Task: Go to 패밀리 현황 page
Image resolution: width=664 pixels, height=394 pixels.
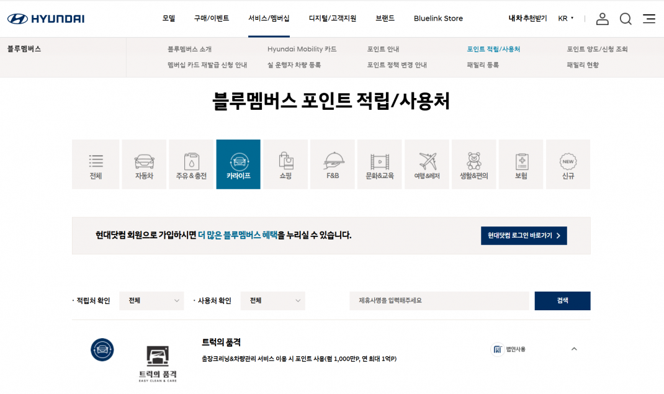Action: (x=583, y=65)
